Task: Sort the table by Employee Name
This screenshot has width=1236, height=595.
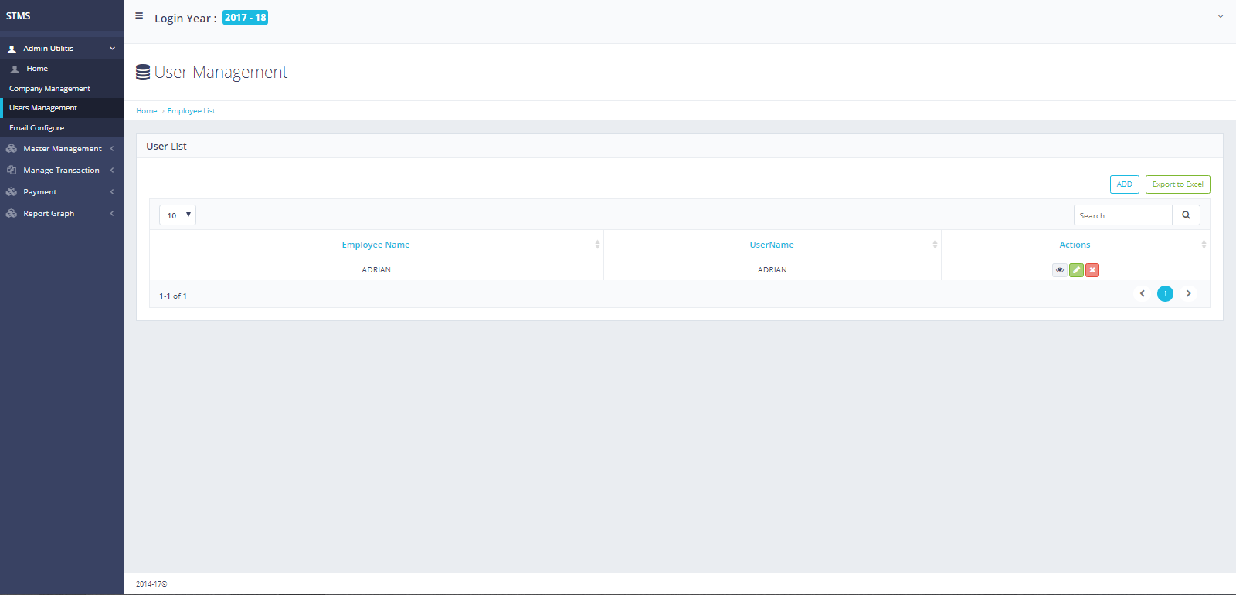Action: pyautogui.click(x=376, y=245)
